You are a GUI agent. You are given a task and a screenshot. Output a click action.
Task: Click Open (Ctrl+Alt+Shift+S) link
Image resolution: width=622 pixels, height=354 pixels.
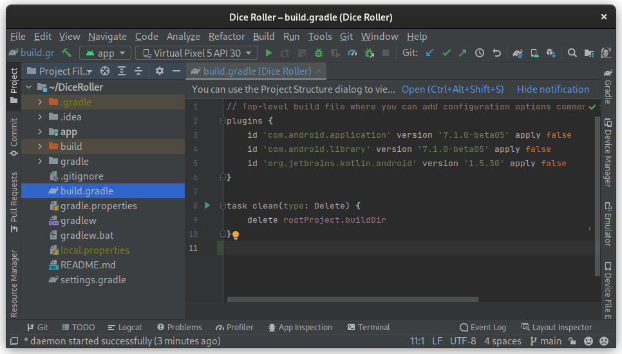[453, 89]
